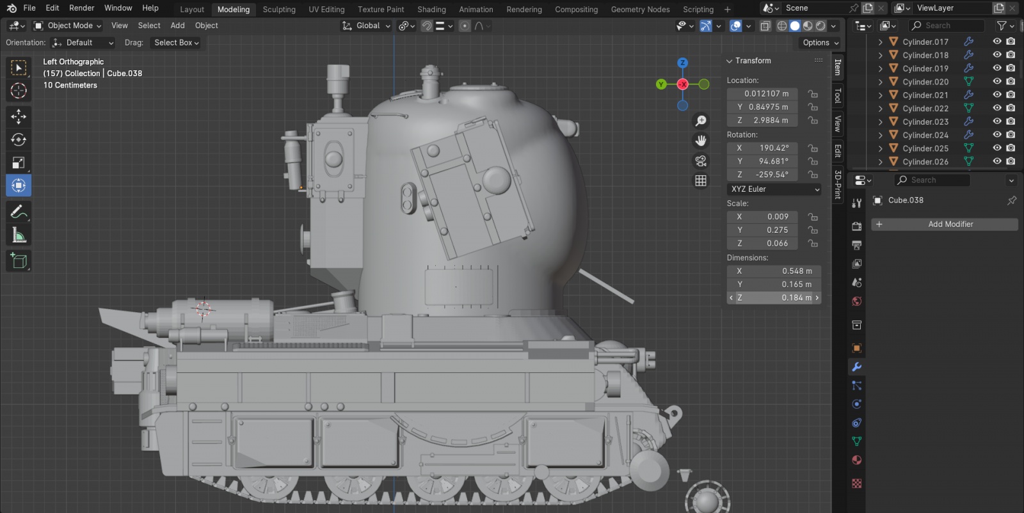This screenshot has width=1024, height=513.
Task: Click the 3D Cursor tool
Action: pos(19,91)
